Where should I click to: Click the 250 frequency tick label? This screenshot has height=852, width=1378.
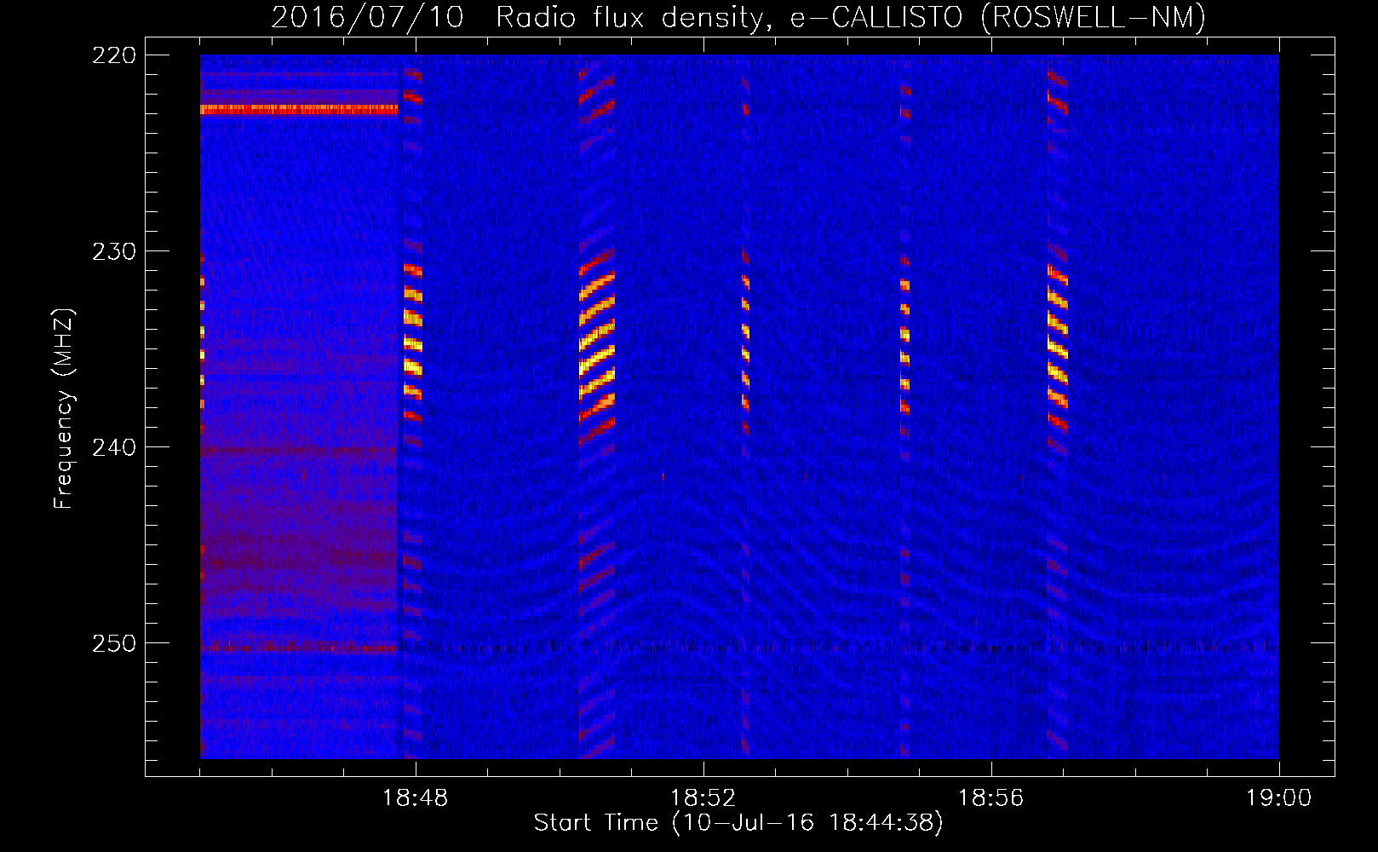(114, 643)
